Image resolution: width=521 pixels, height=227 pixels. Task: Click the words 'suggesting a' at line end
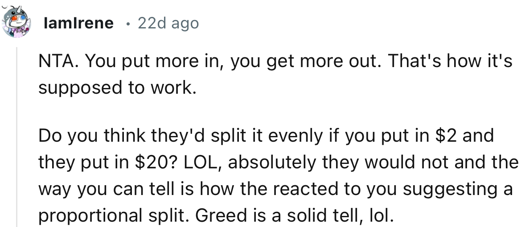pyautogui.click(x=458, y=190)
